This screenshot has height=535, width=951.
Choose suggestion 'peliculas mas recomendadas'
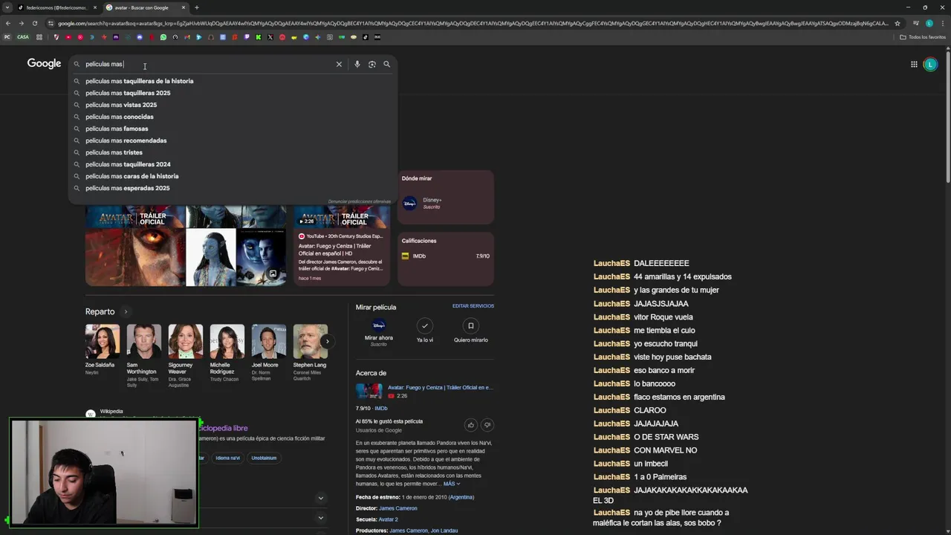coord(233,140)
